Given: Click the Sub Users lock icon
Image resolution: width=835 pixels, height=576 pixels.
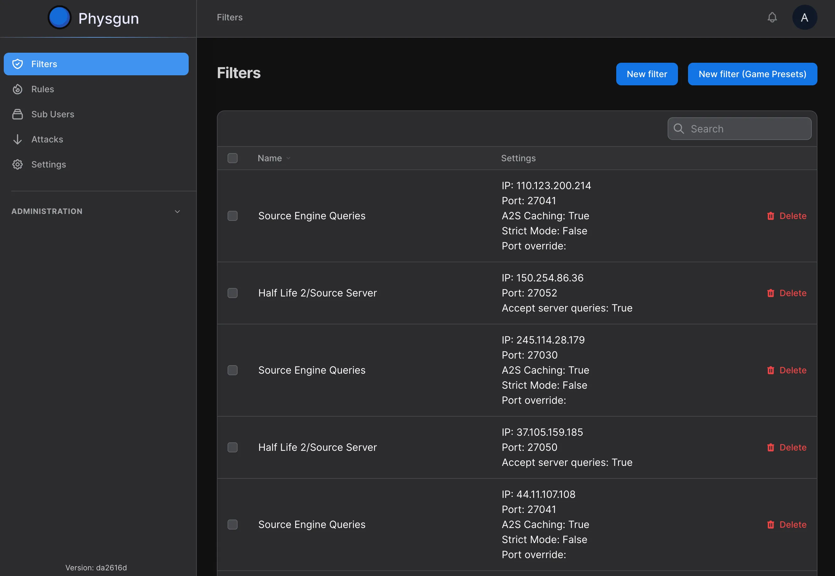Looking at the screenshot, I should [x=18, y=114].
